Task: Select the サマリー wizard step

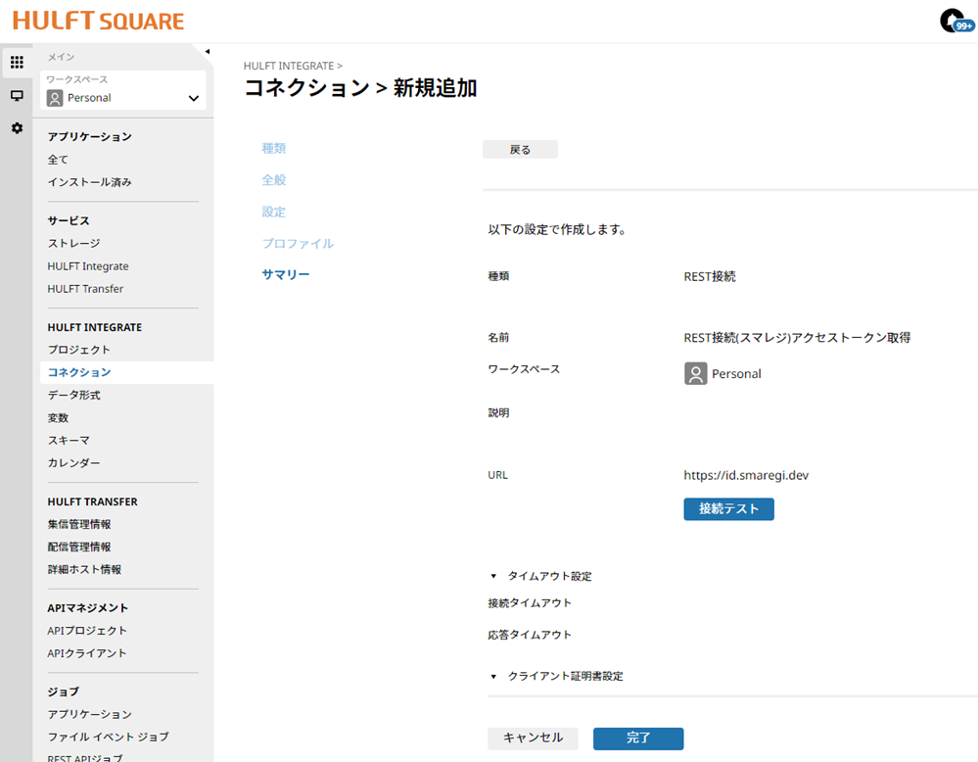Action: click(286, 275)
